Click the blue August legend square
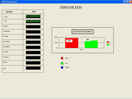 62,68
